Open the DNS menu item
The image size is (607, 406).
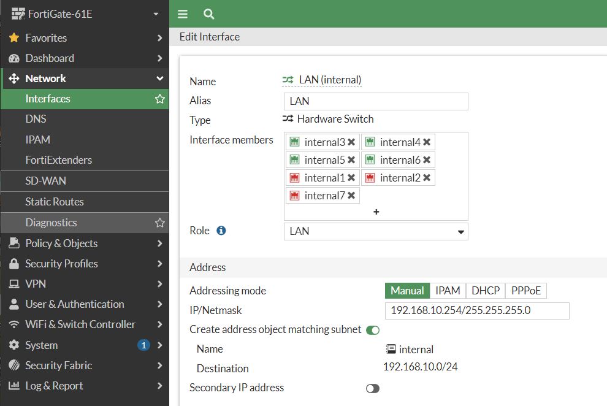click(85, 119)
